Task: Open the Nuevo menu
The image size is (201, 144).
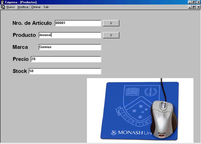Action: coord(11,7)
